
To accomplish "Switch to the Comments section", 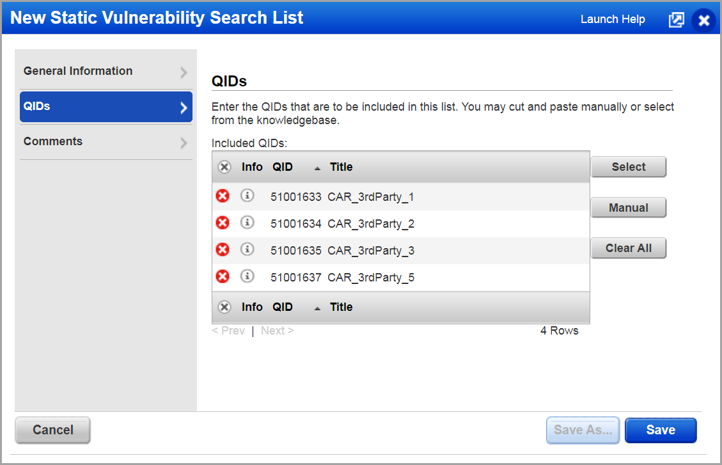I will 106,142.
